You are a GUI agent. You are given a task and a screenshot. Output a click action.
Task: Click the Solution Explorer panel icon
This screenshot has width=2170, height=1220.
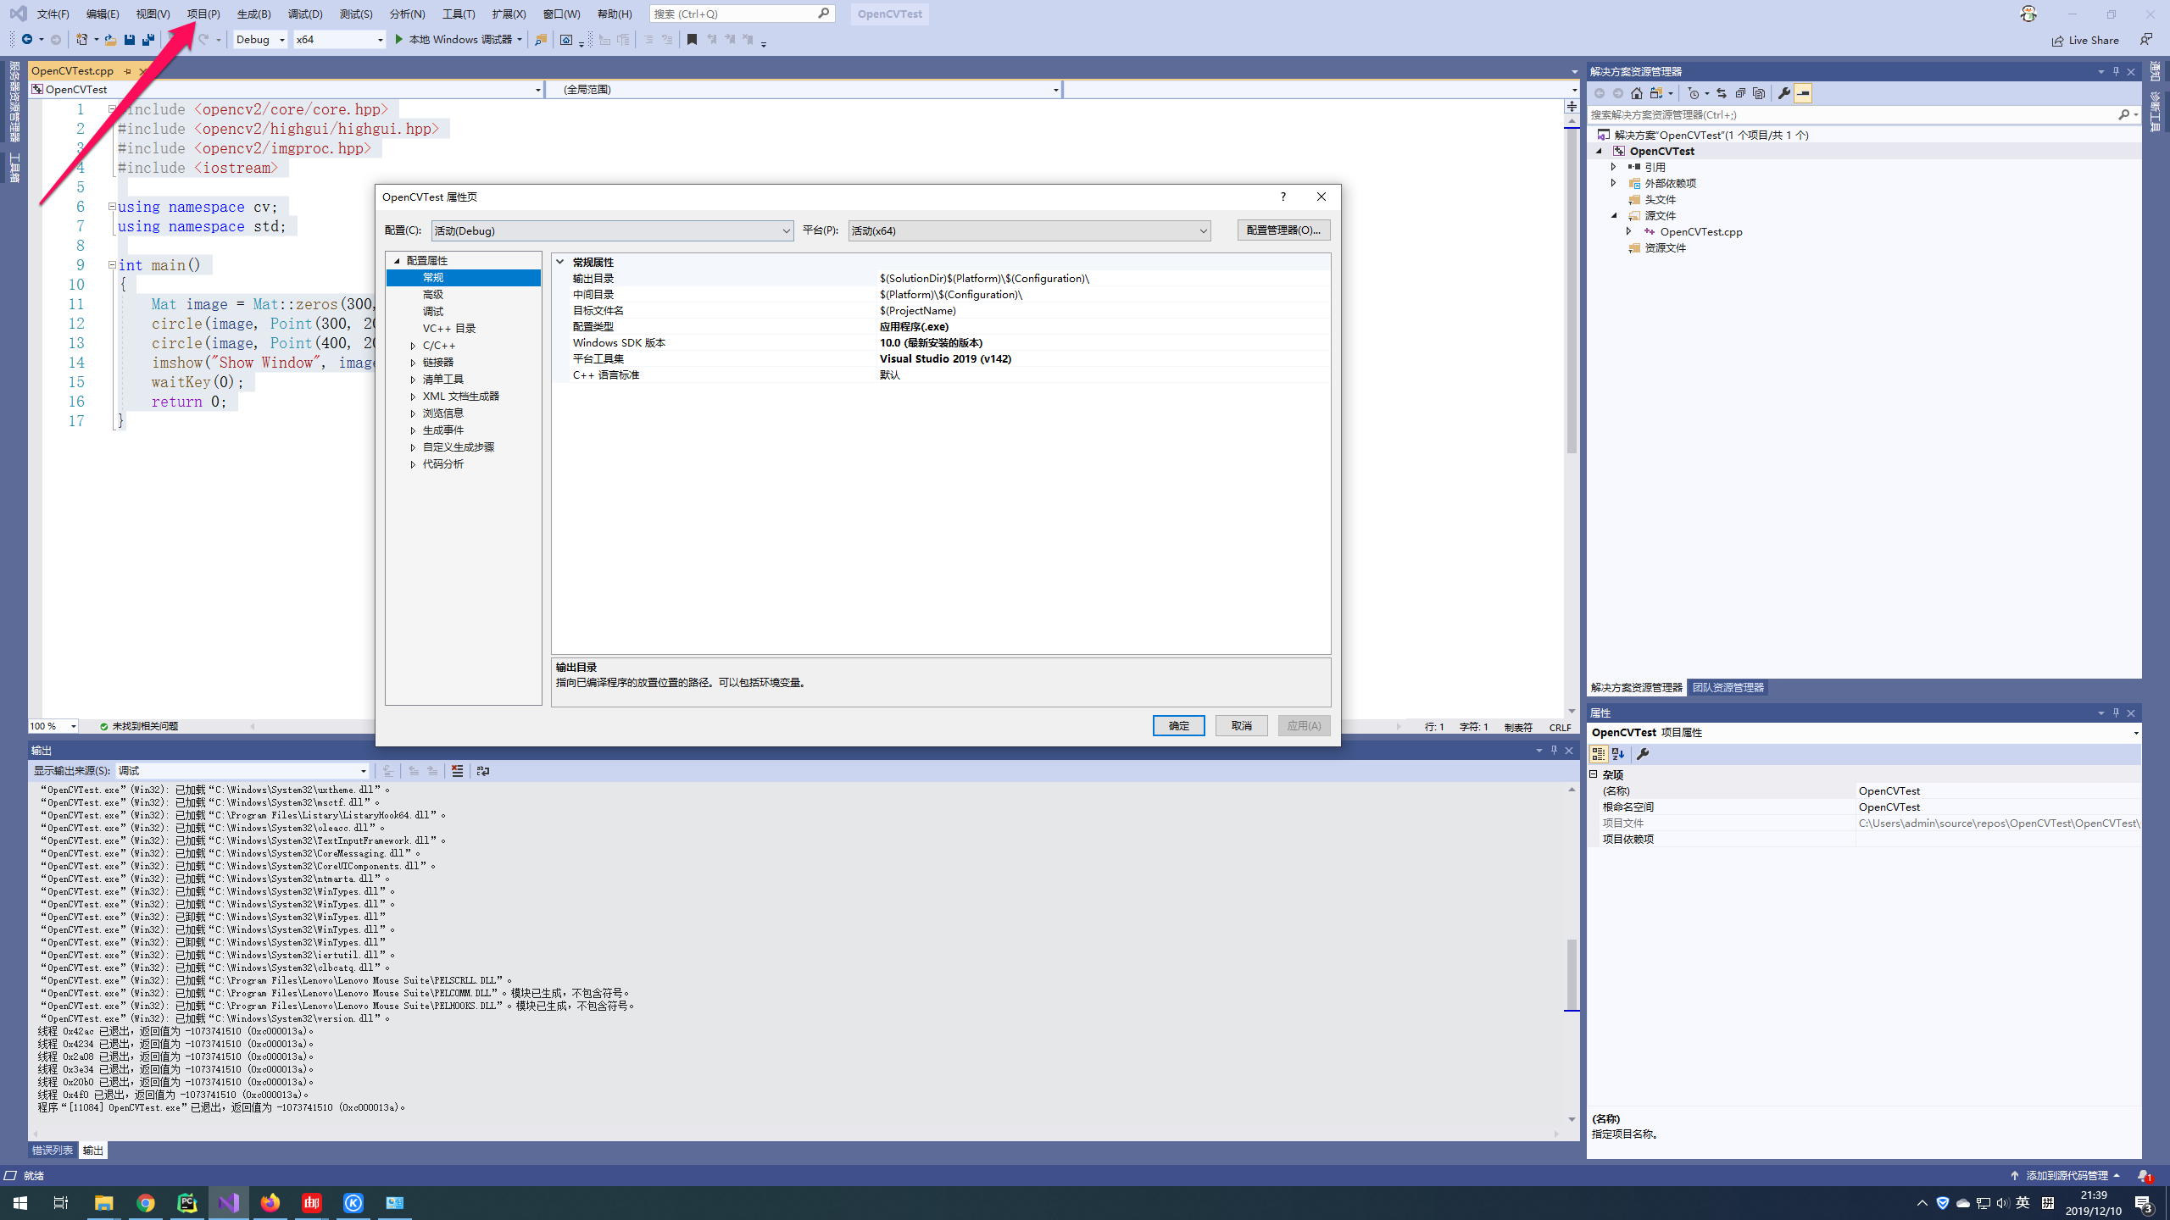pos(1635,687)
